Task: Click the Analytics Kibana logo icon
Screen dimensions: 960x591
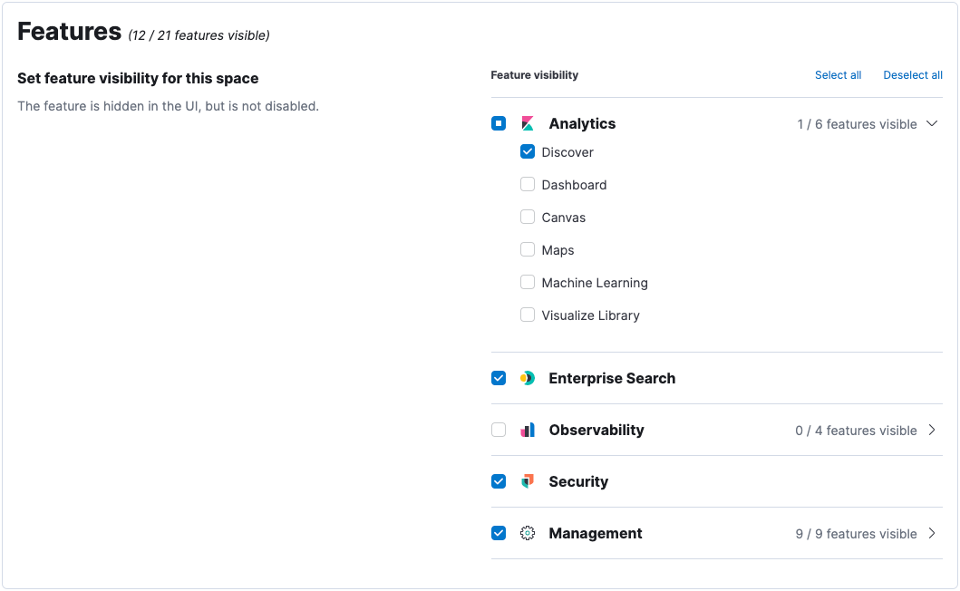Action: (x=528, y=124)
